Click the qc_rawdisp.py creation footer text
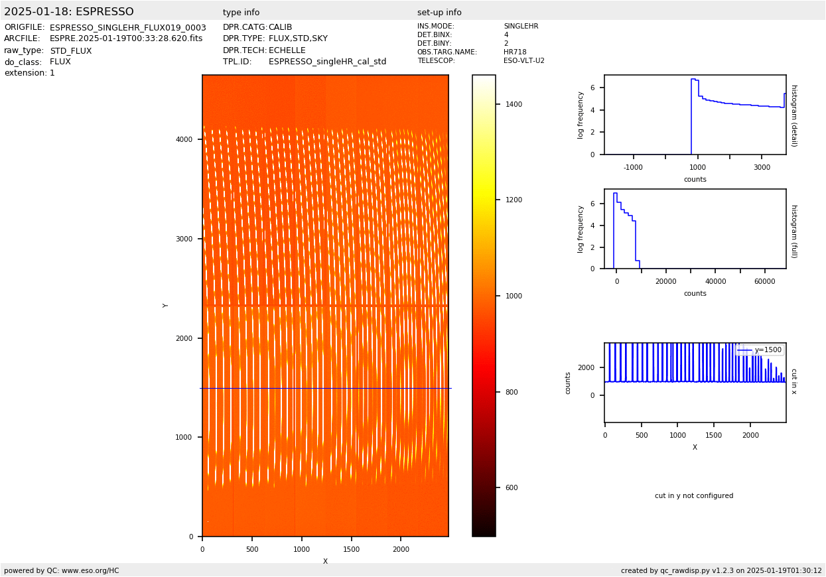 pyautogui.click(x=721, y=570)
